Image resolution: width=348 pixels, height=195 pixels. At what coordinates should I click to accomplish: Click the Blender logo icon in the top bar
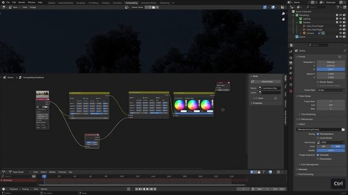[3, 2]
